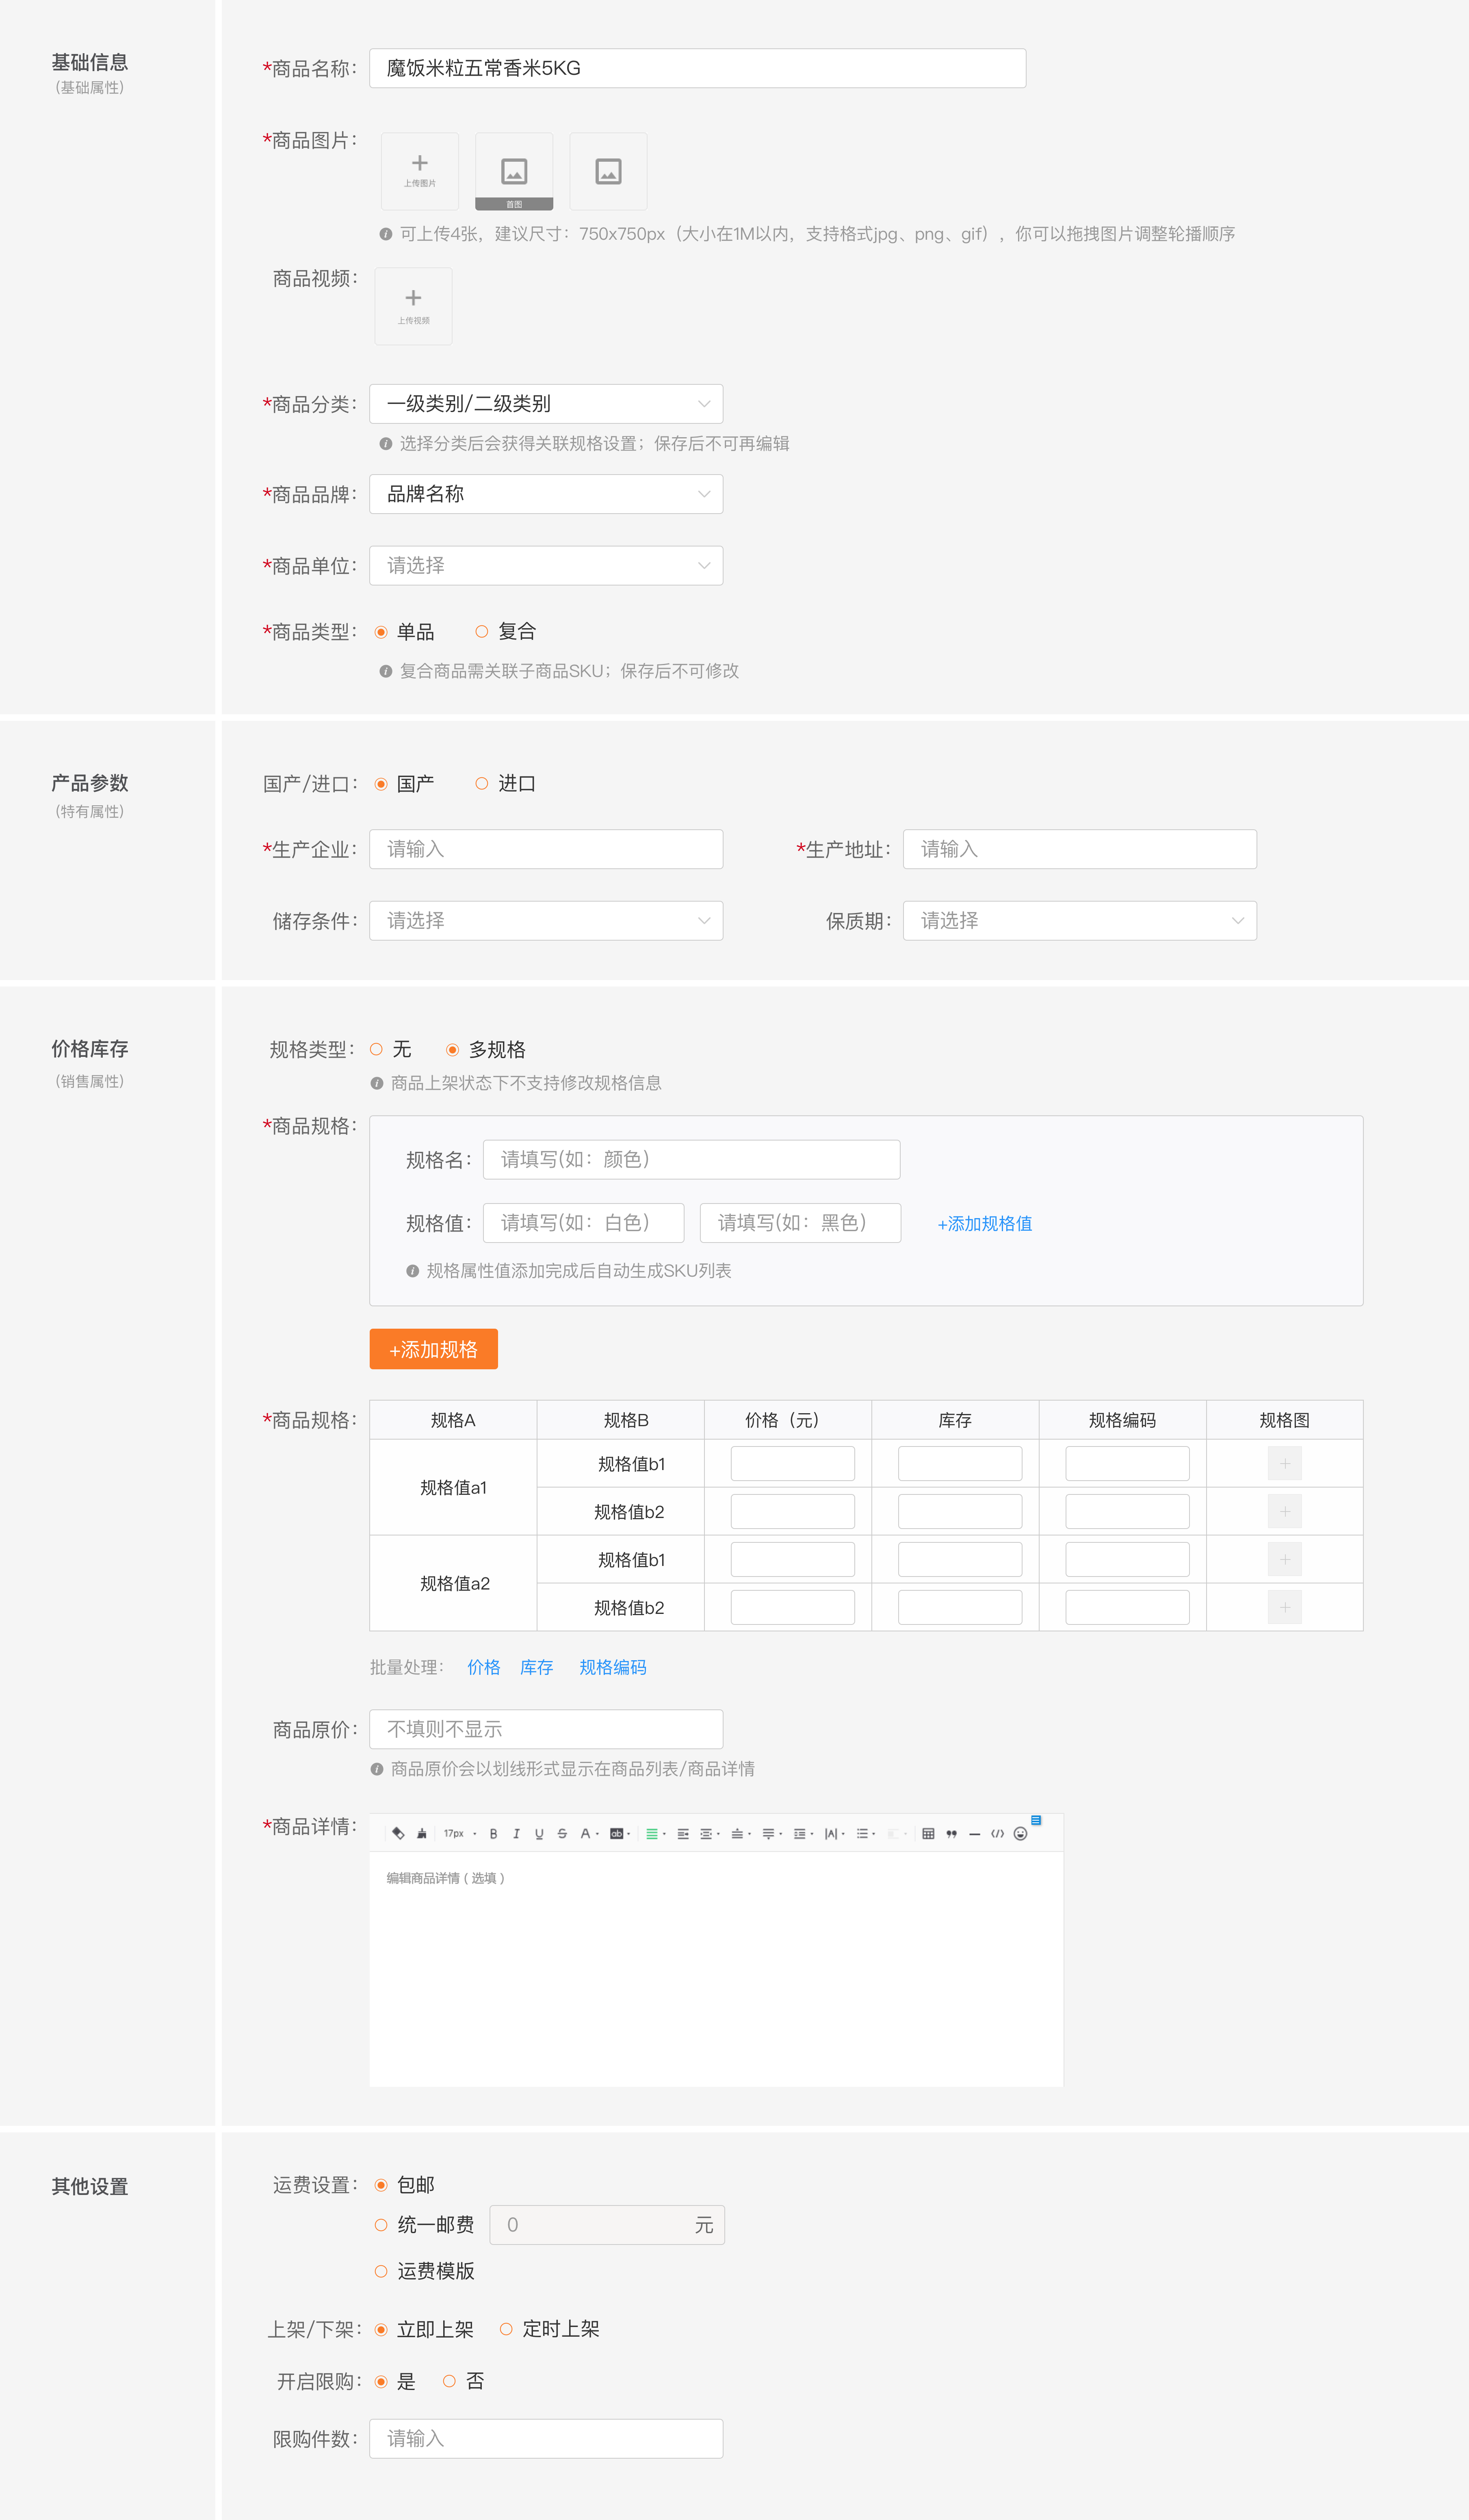Insert a table via editor toolbar

928,1834
